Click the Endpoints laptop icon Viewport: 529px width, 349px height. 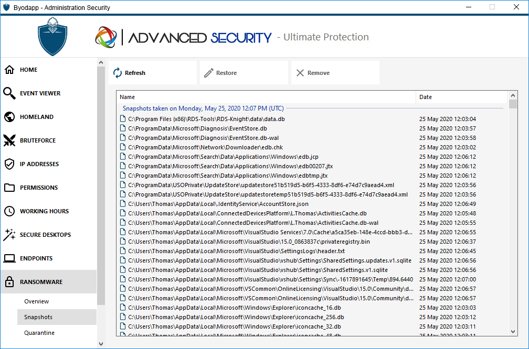click(x=9, y=258)
